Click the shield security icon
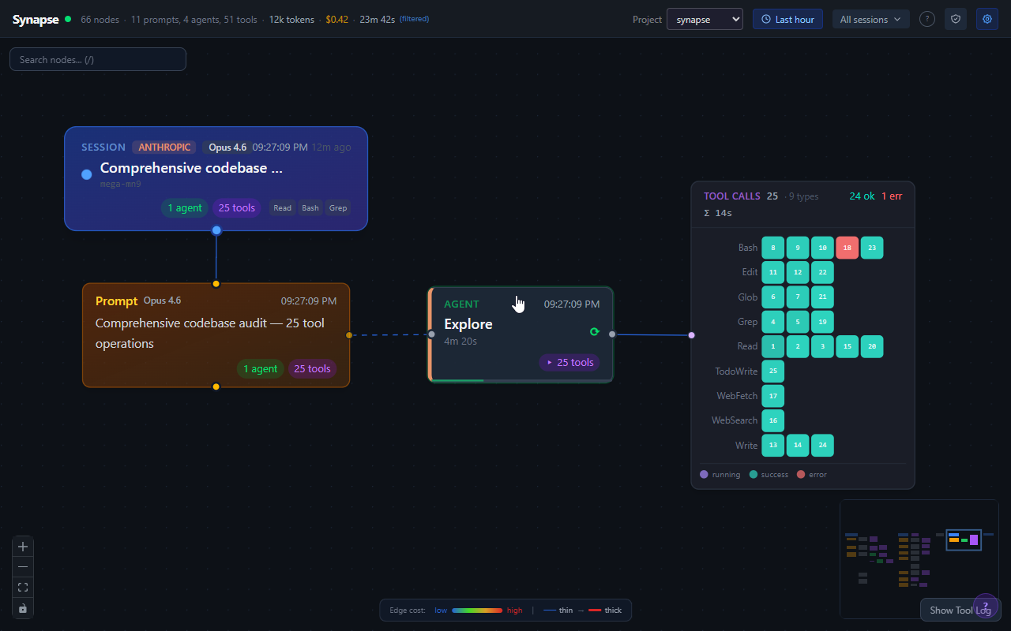This screenshot has height=631, width=1011. tap(955, 18)
